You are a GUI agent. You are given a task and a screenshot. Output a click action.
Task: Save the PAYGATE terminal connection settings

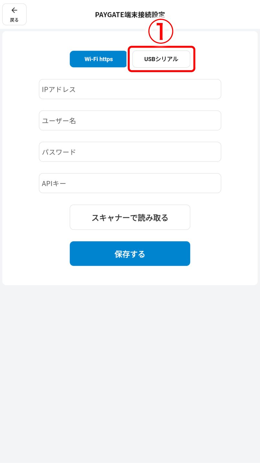(130, 254)
